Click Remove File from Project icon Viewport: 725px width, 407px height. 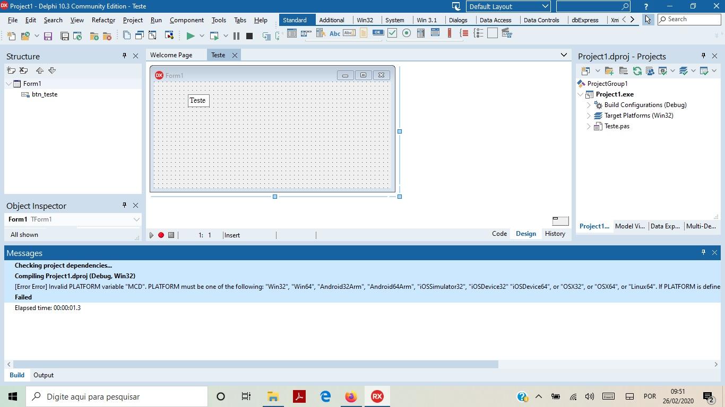click(x=107, y=36)
